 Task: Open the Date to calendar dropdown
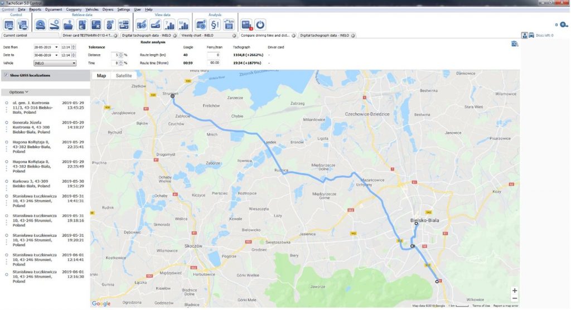pyautogui.click(x=56, y=55)
